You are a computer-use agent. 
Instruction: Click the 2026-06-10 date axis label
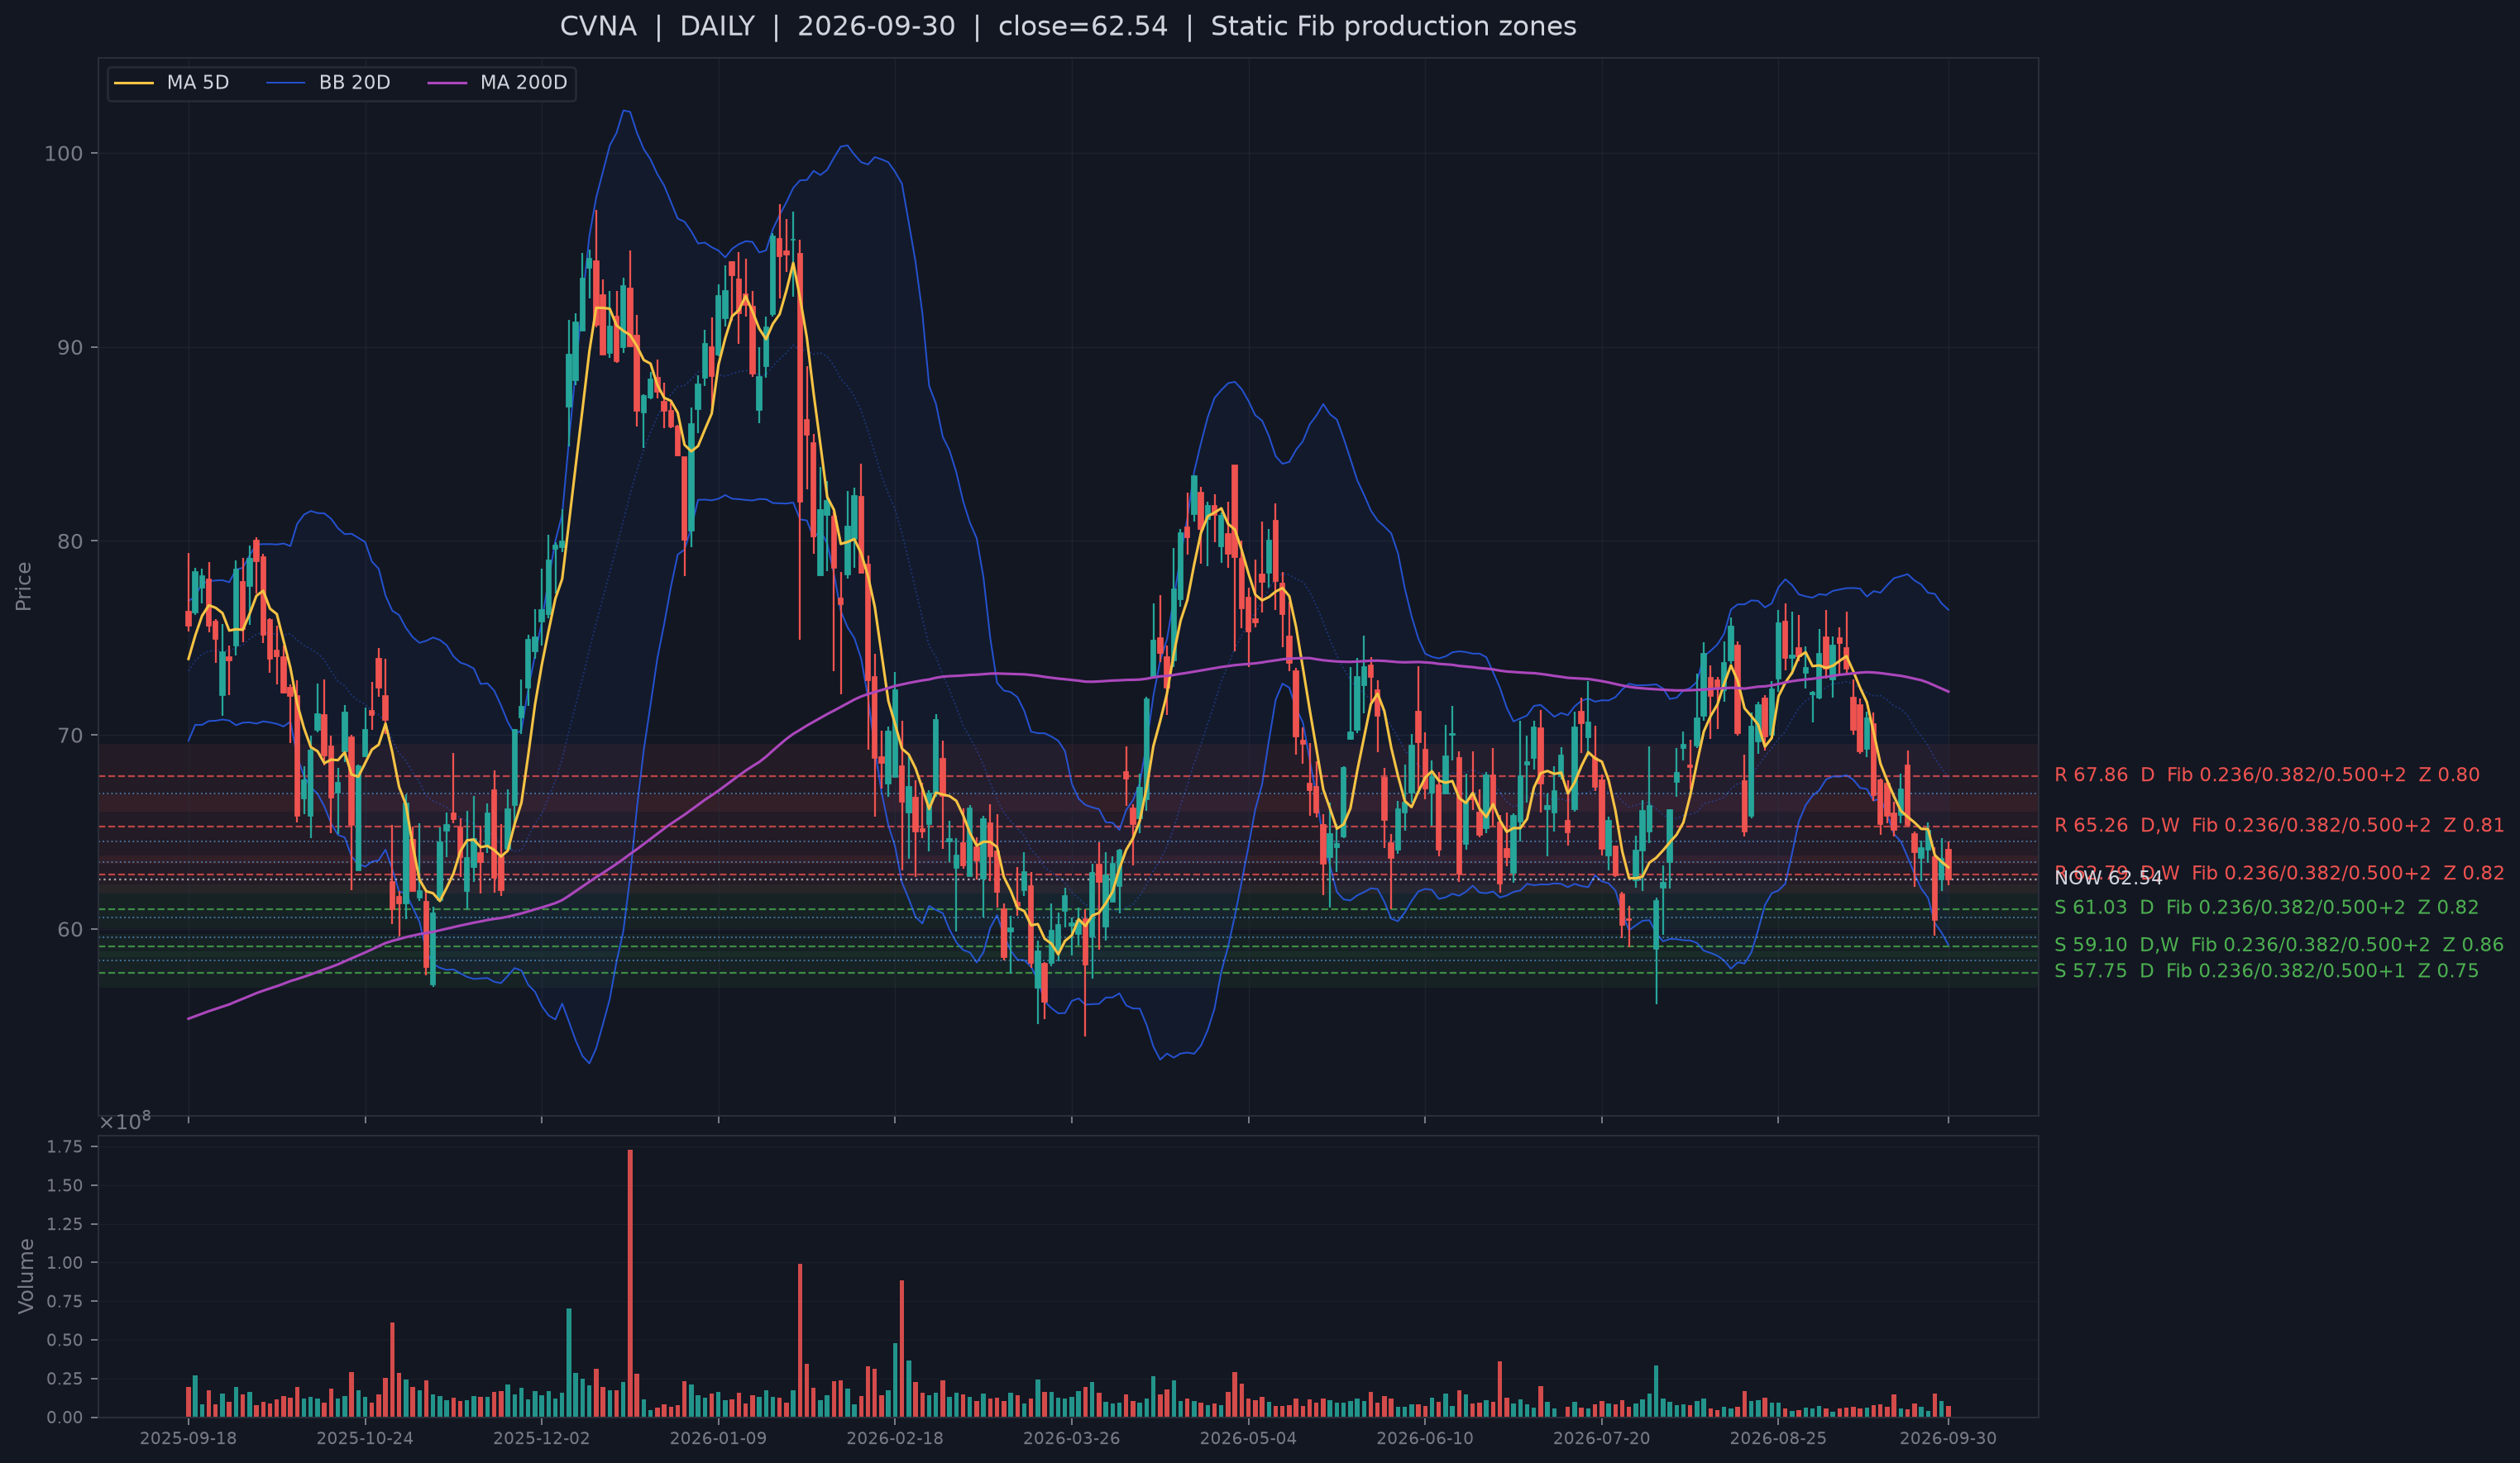pos(1425,1438)
